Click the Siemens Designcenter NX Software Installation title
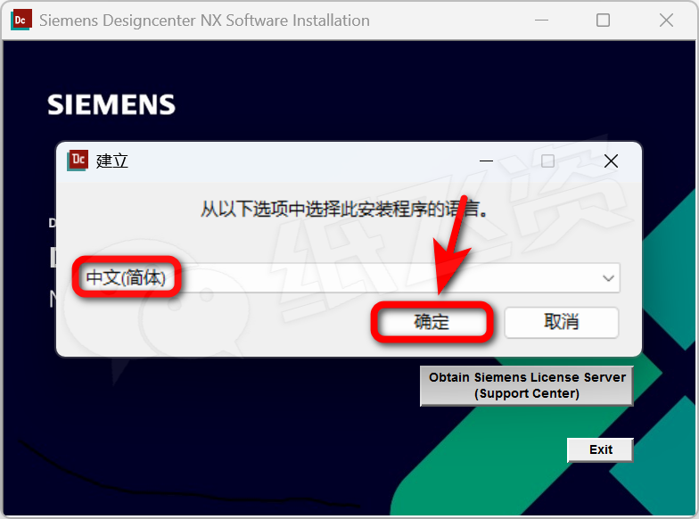 tap(204, 21)
